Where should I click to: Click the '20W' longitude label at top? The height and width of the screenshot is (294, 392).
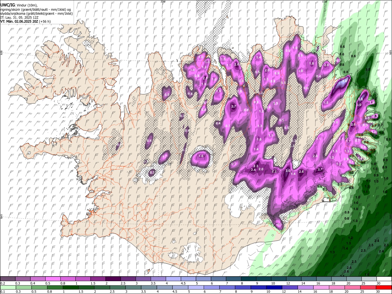(163, 2)
